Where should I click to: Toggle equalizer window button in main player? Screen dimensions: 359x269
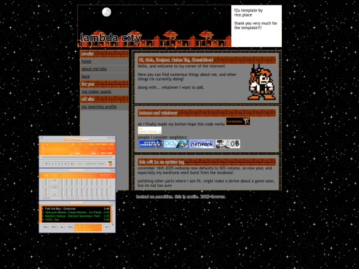[103, 153]
